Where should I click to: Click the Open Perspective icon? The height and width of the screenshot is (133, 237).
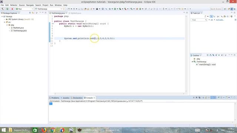(x=225, y=9)
